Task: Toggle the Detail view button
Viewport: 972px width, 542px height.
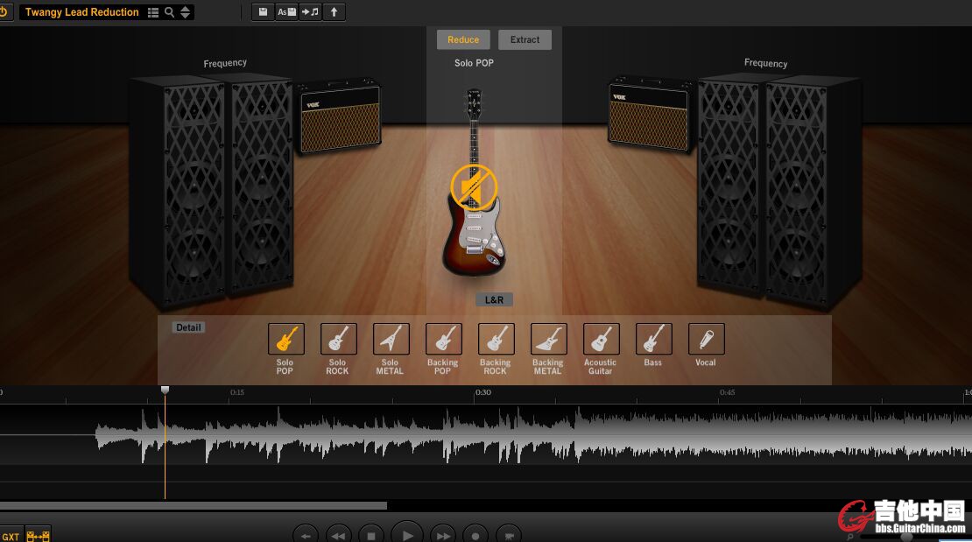Action: click(x=188, y=327)
